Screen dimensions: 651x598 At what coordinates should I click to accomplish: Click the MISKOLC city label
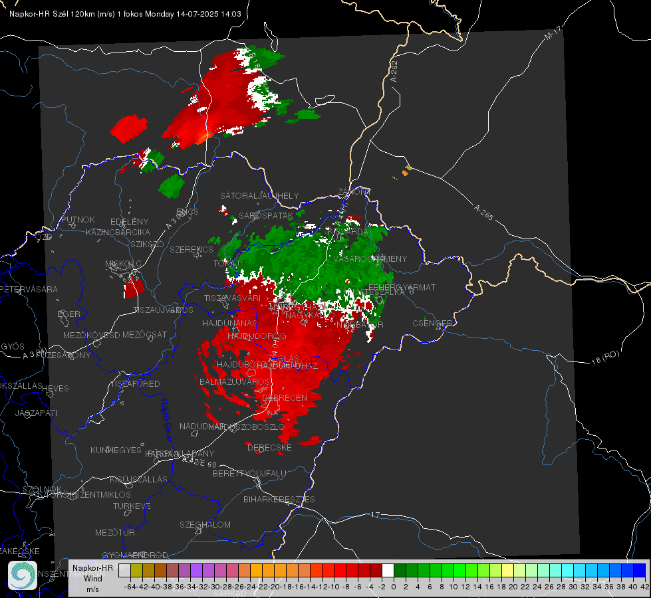(123, 264)
